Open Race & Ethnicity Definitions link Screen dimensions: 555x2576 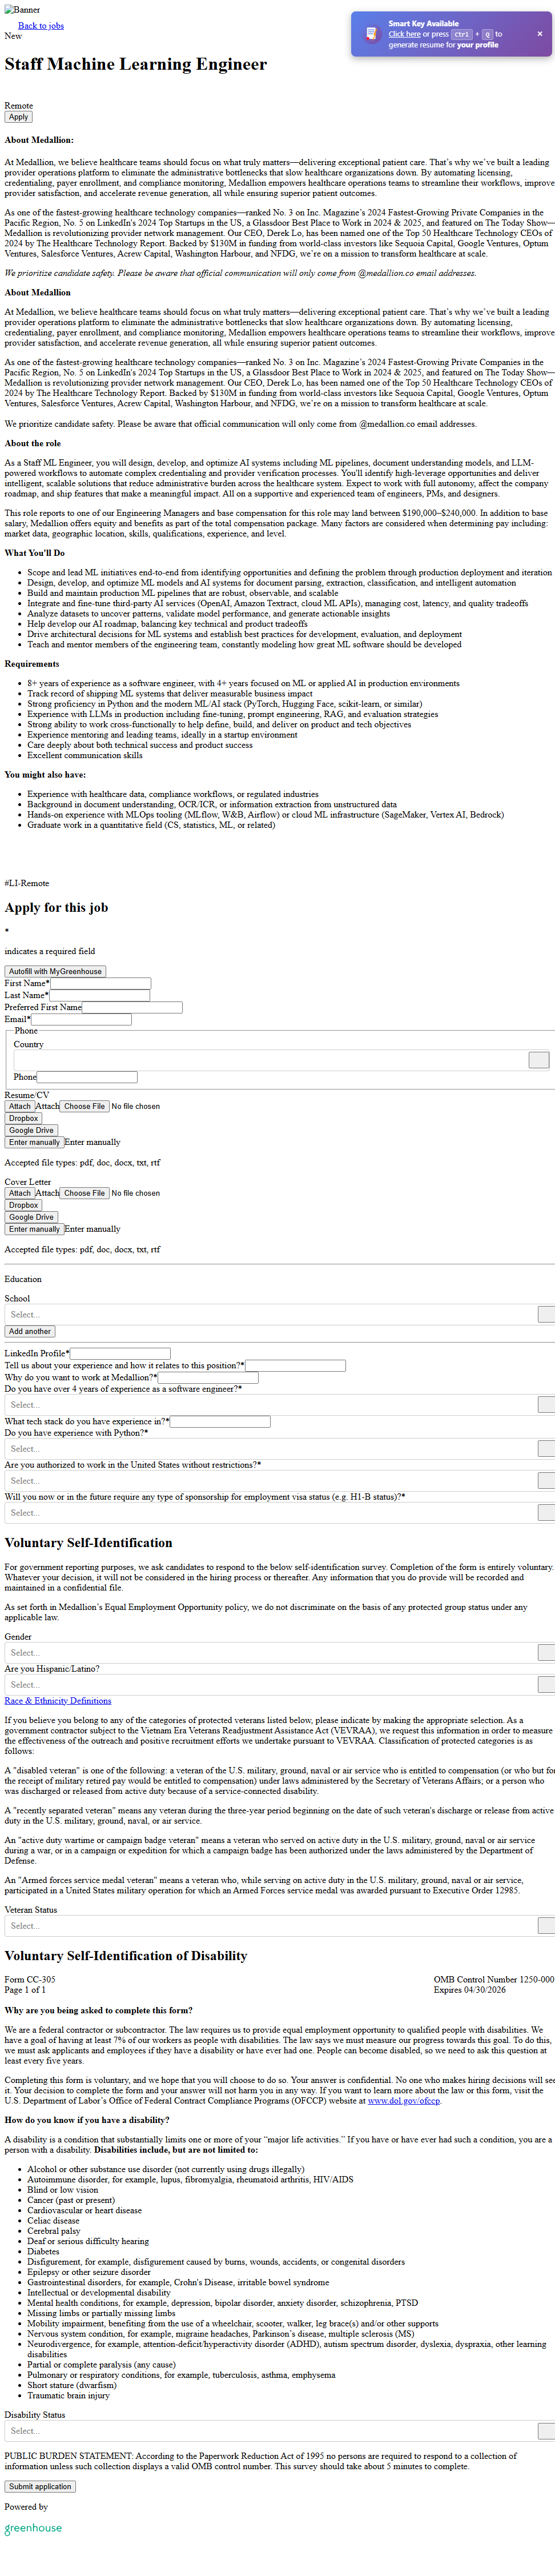[x=58, y=1700]
